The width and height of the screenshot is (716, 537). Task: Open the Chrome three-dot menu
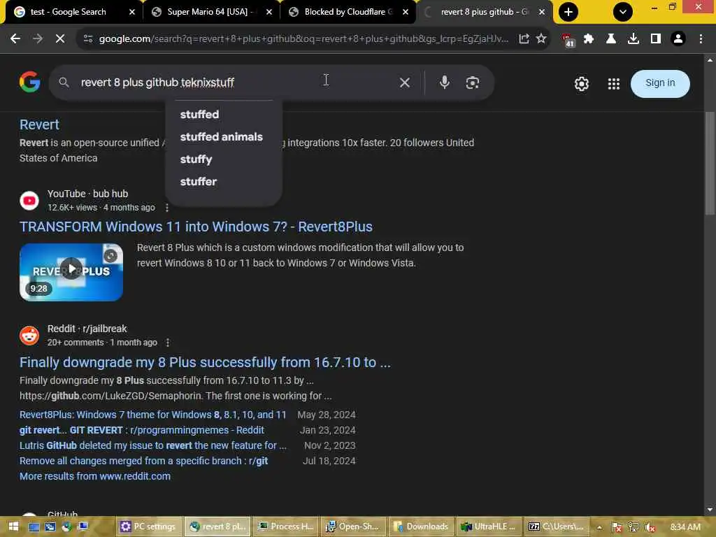coord(701,39)
